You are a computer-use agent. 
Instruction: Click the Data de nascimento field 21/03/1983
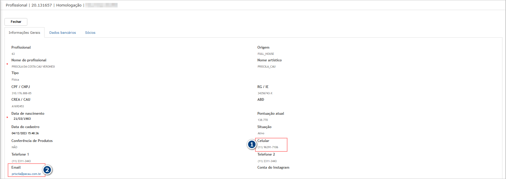coord(22,119)
